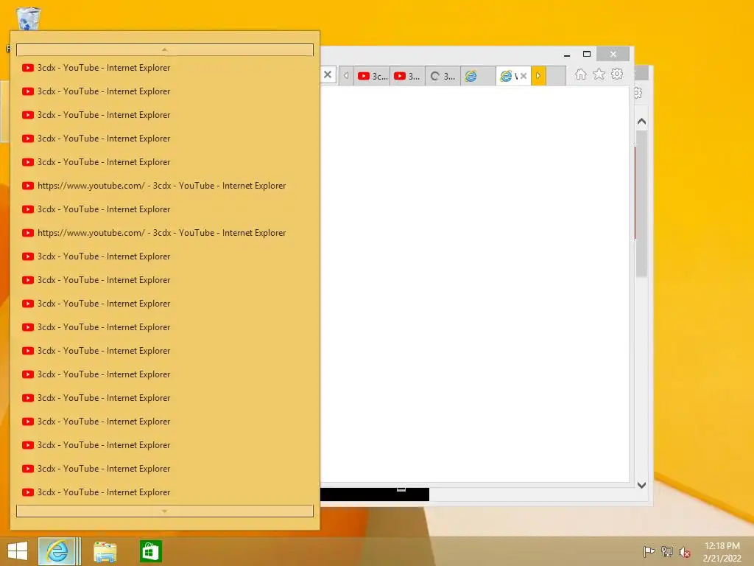The height and width of the screenshot is (566, 754).
Task: Close the active Internet Explorer tab
Action: point(524,76)
